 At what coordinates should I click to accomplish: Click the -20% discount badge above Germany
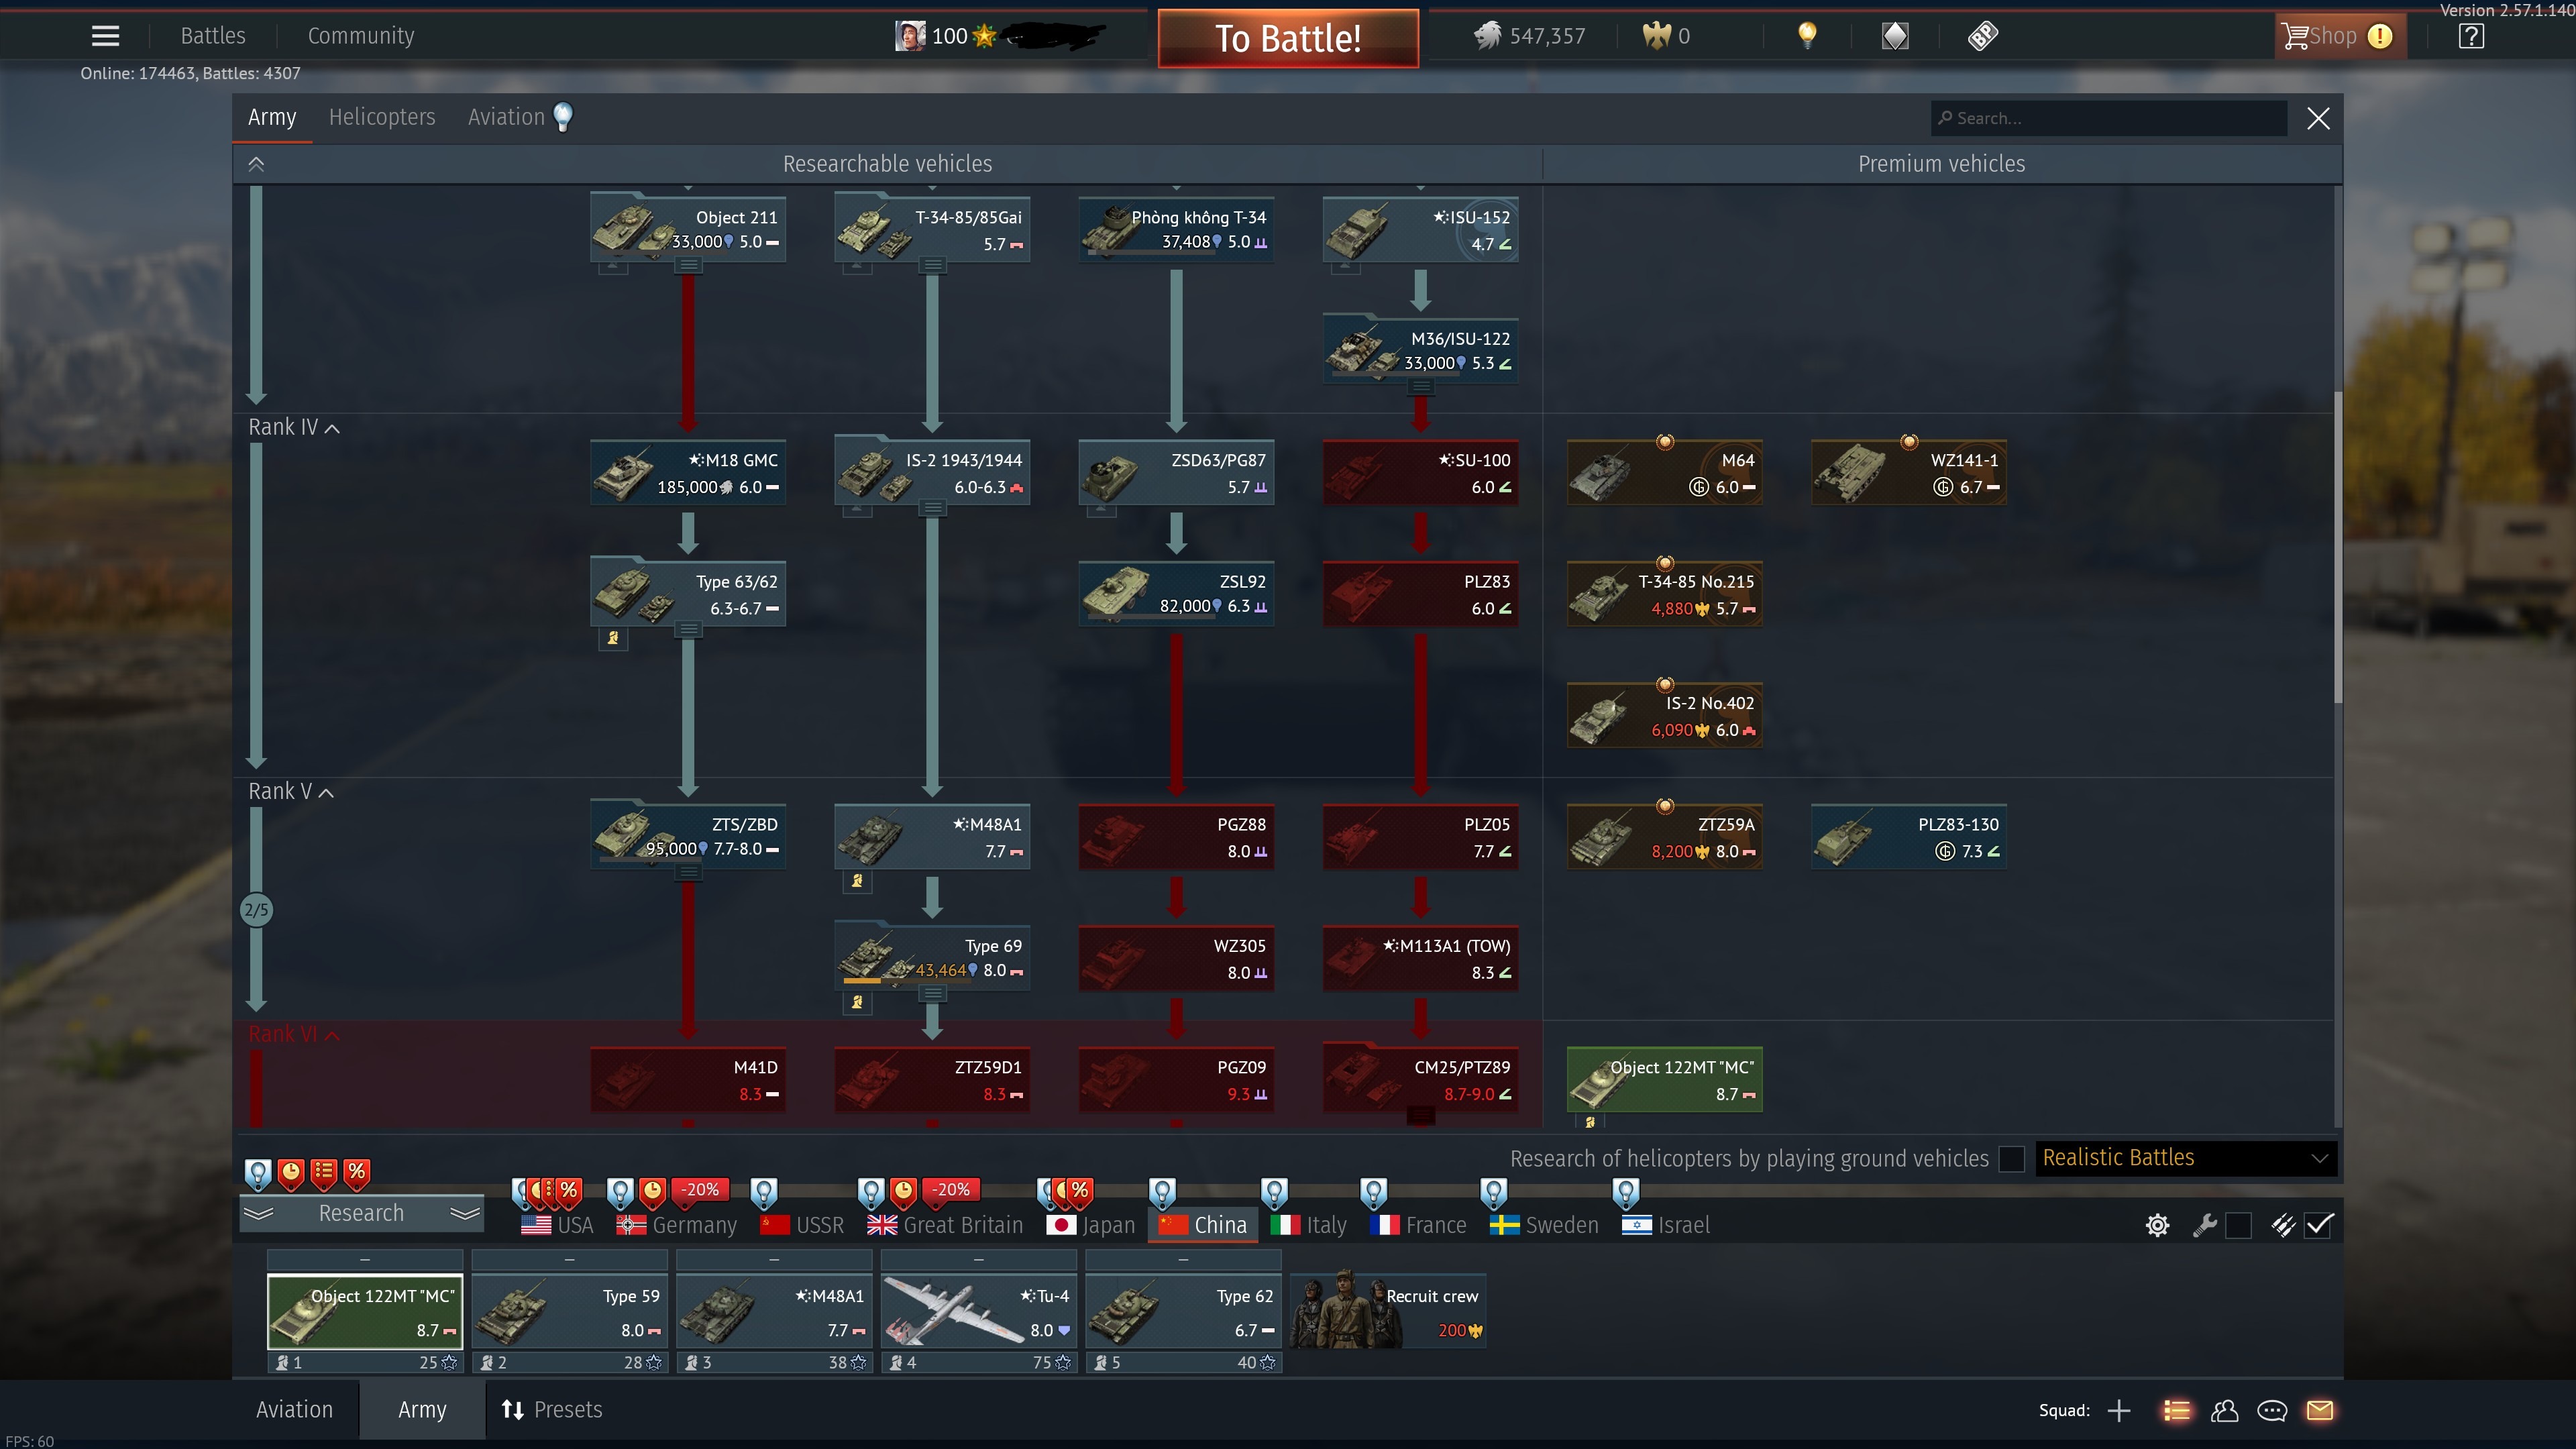coord(700,1190)
